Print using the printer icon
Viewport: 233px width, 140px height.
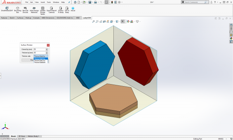(96, 2)
